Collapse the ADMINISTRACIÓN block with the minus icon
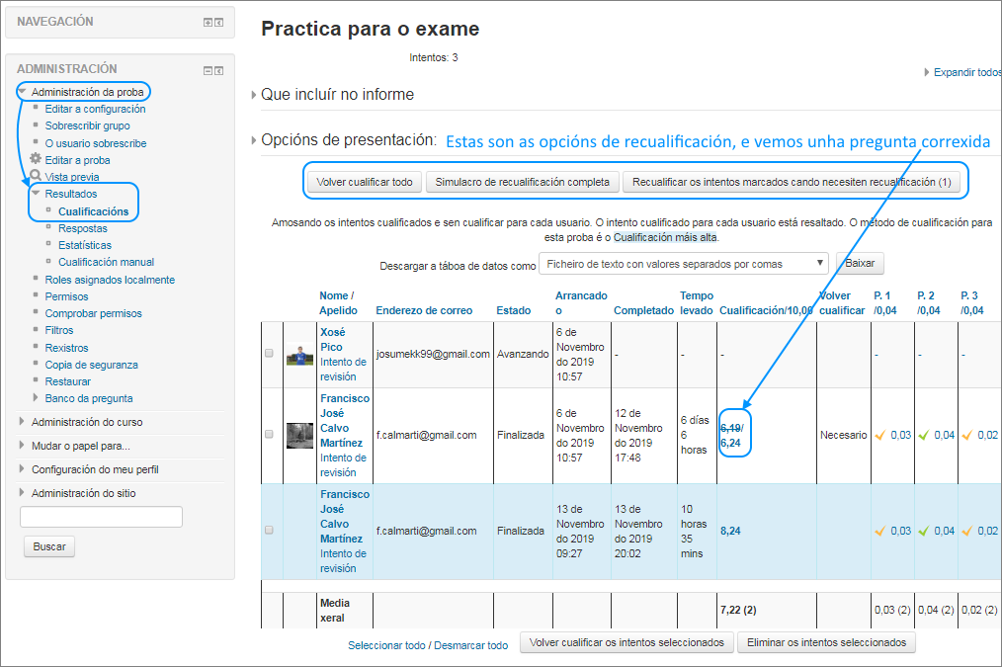 [208, 71]
